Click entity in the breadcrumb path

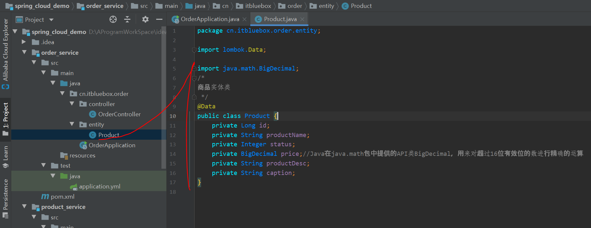(x=326, y=6)
